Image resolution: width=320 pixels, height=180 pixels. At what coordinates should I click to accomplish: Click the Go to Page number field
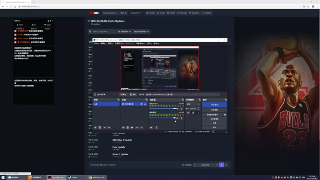click(x=196, y=165)
